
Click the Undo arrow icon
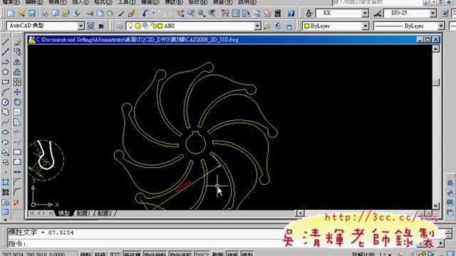coord(145,14)
